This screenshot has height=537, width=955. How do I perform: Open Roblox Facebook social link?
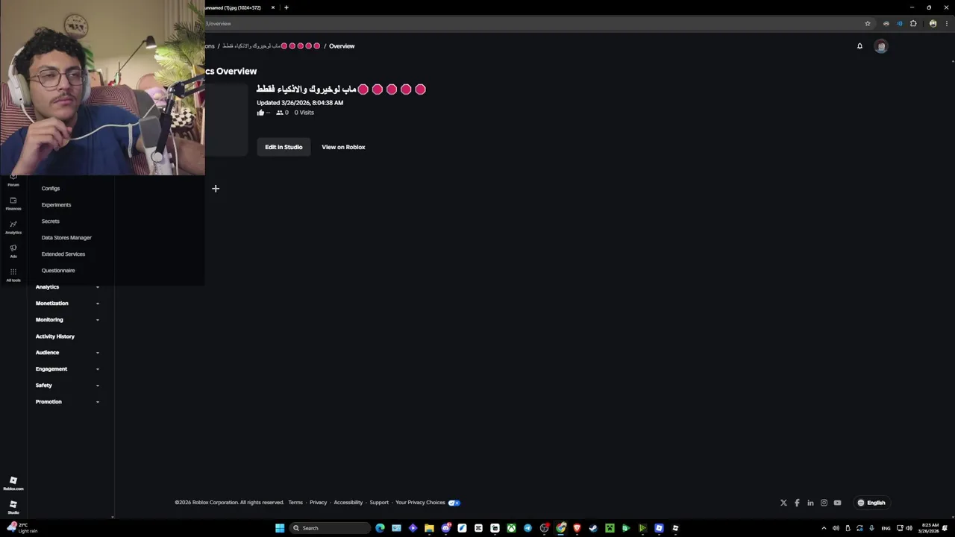pos(797,503)
